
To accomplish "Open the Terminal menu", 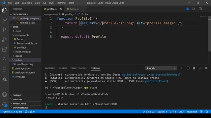I will [x=61, y=3].
